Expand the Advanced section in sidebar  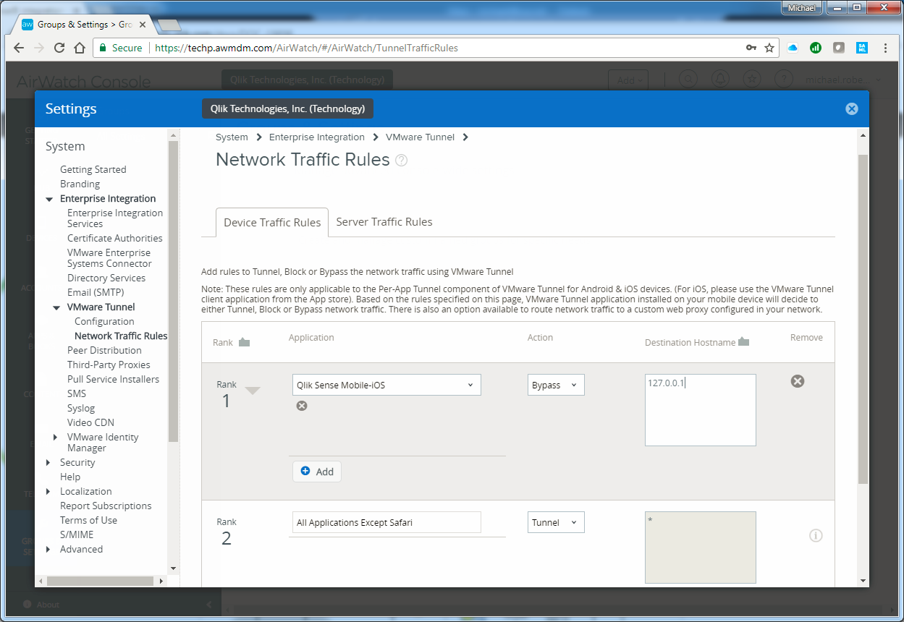pos(48,549)
